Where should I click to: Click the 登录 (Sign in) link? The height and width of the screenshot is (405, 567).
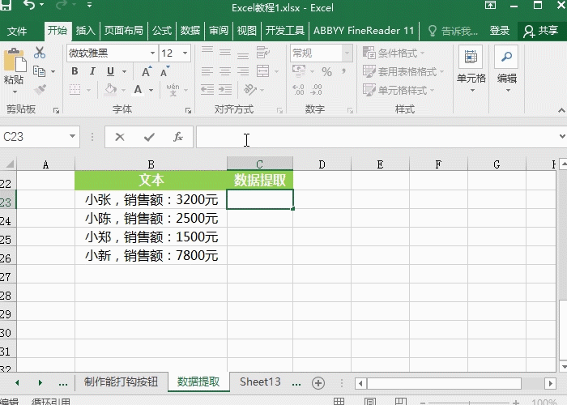pos(500,31)
